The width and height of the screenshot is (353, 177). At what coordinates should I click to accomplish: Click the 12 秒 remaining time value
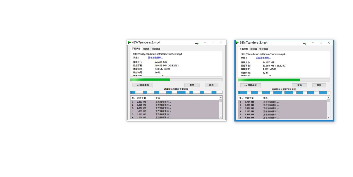pyautogui.click(x=265, y=72)
